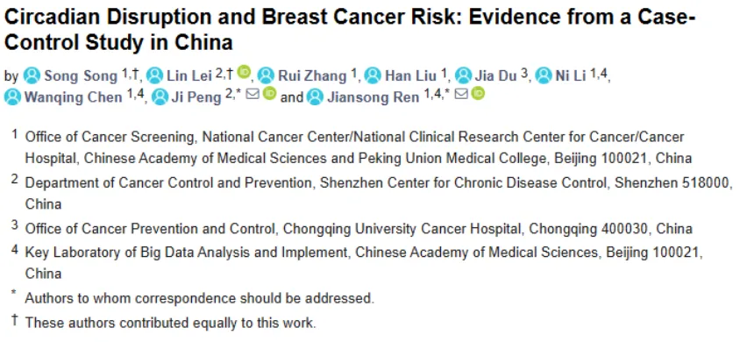Click the profile icon beside Han Liu
Viewport: 740px width, 342px height.
(373, 75)
